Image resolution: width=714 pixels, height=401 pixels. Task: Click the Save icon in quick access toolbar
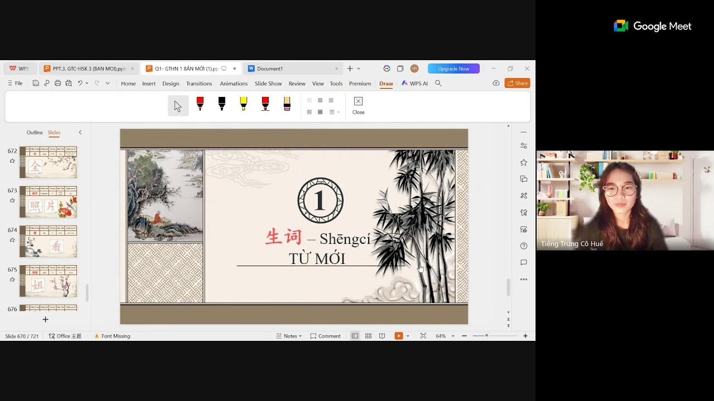pos(36,84)
